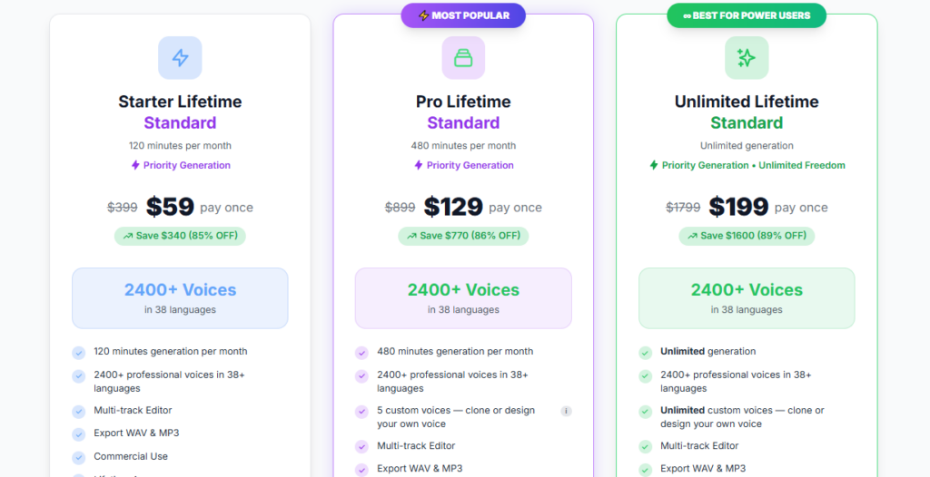Click the info icon beside custom voices
Screen dimensions: 930x477
point(567,411)
